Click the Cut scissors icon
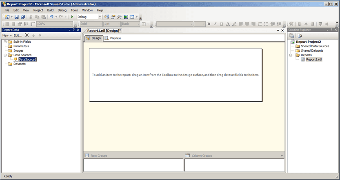 coord(31,17)
